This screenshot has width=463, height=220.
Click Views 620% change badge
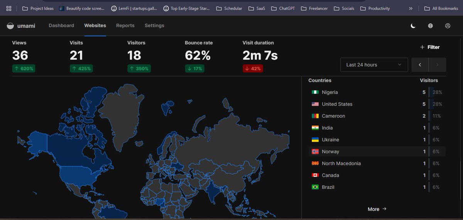[24, 69]
